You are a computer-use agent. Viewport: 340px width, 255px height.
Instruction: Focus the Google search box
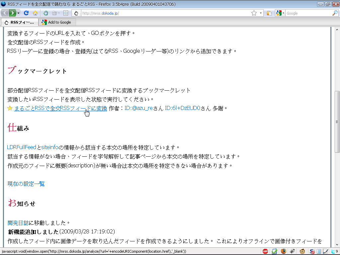[308, 13]
